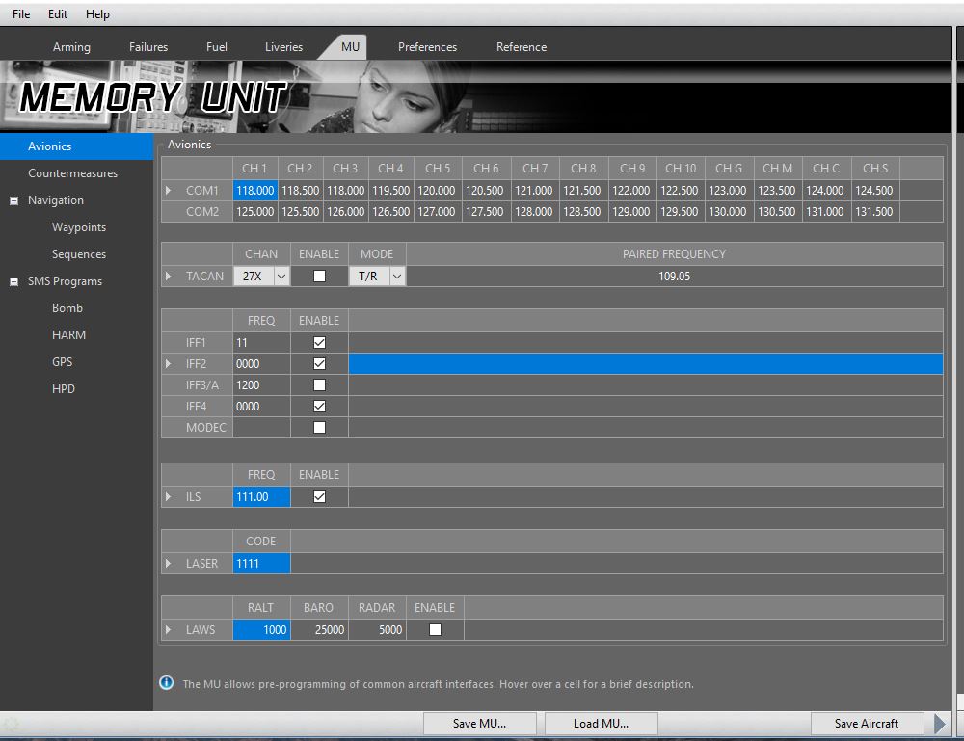
Task: Click the IFF2 row indicator arrow
Action: pos(169,364)
